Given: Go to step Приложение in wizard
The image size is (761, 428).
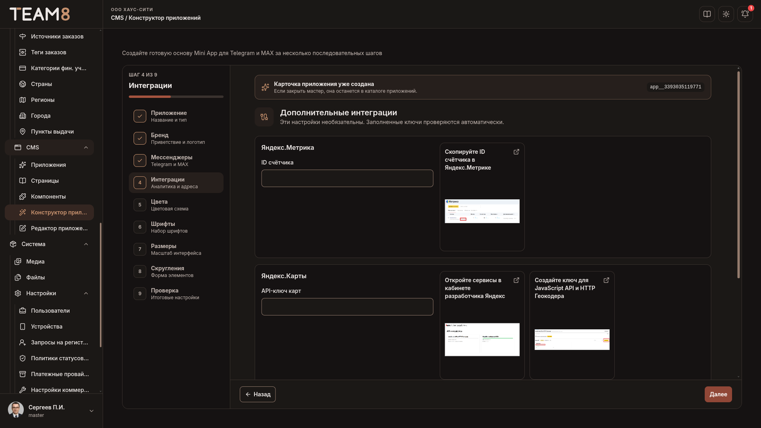Looking at the screenshot, I should click(176, 116).
